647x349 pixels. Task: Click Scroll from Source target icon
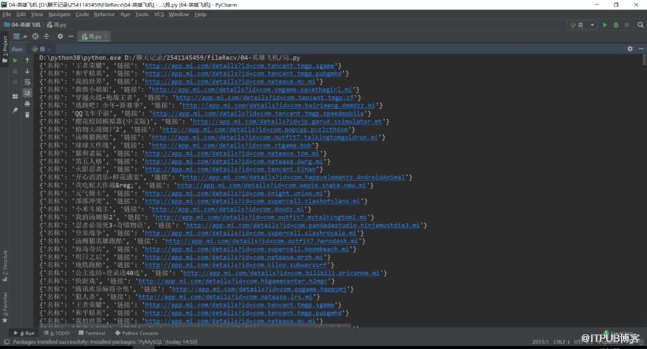point(36,37)
